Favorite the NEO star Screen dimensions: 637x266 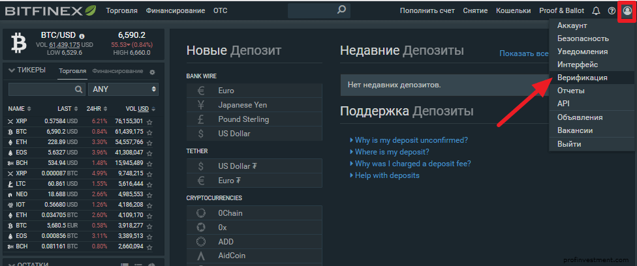(x=149, y=194)
